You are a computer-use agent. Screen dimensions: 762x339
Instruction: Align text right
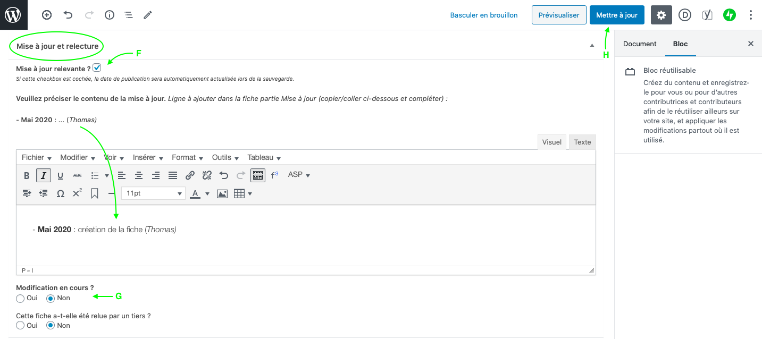pyautogui.click(x=156, y=175)
